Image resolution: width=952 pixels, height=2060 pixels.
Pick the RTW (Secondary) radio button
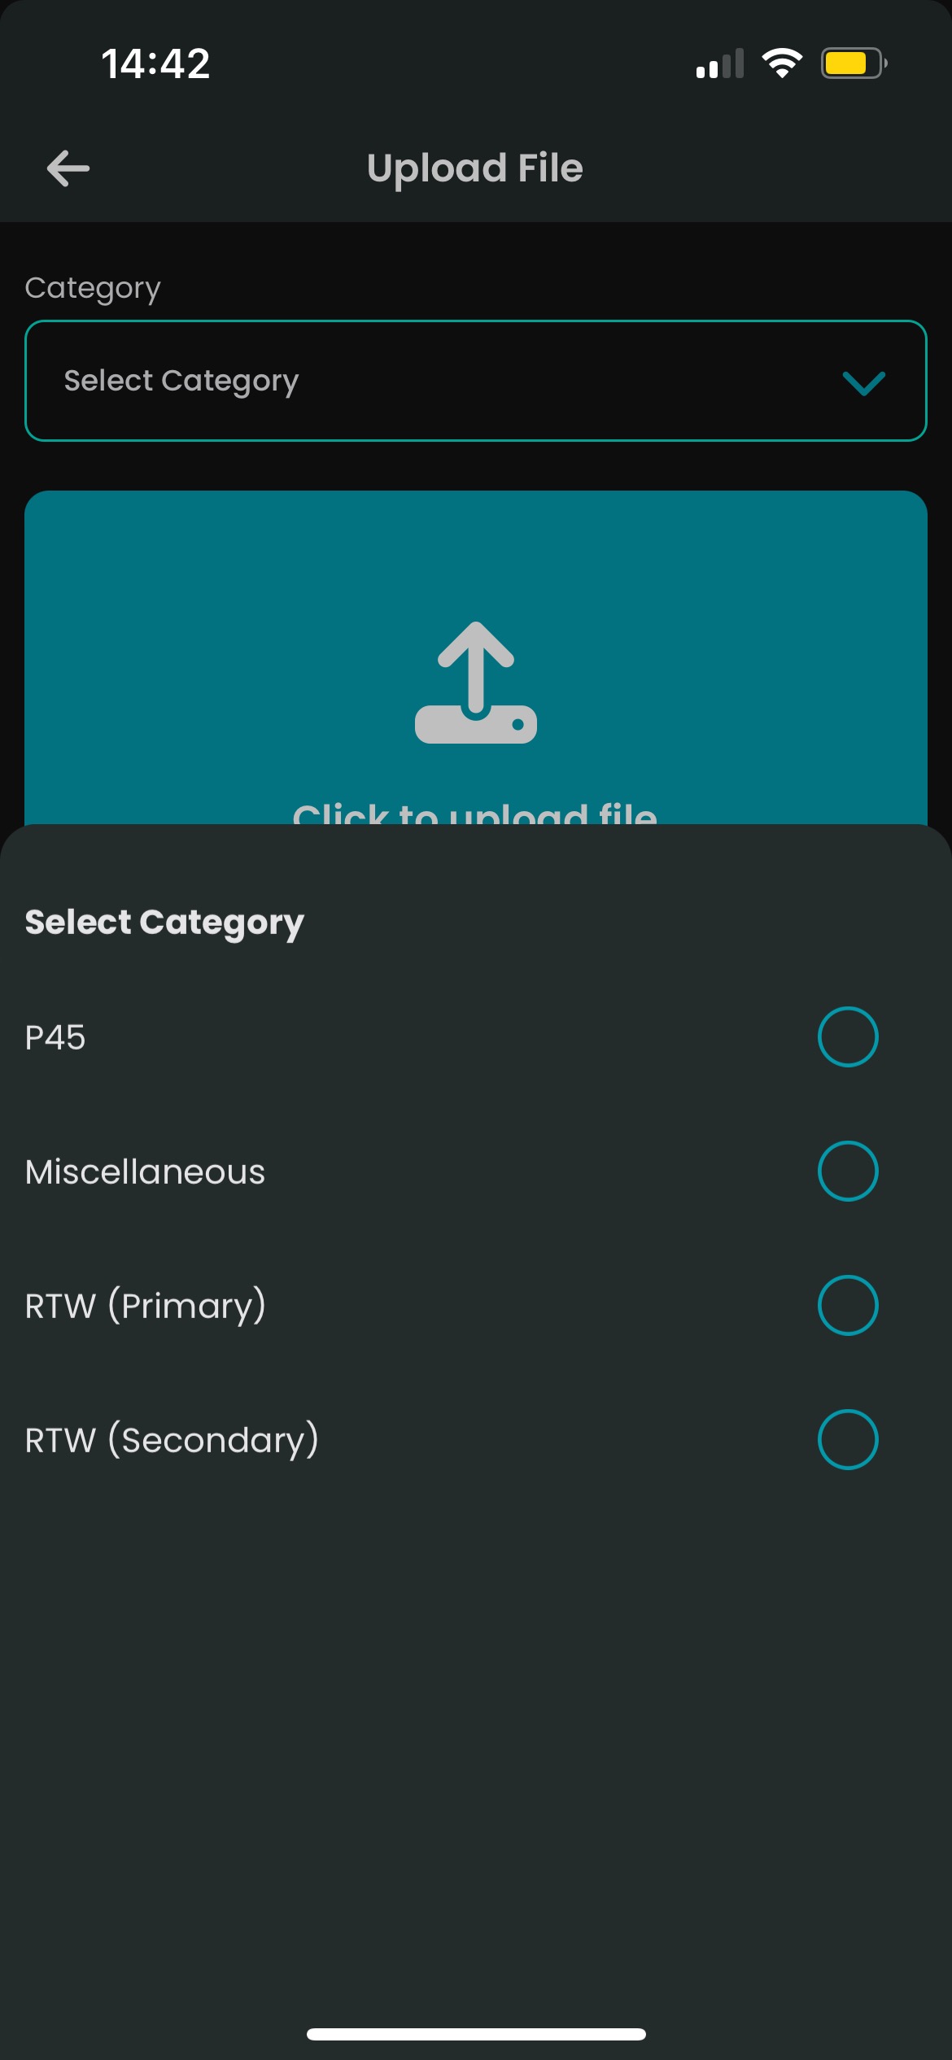coord(848,1439)
